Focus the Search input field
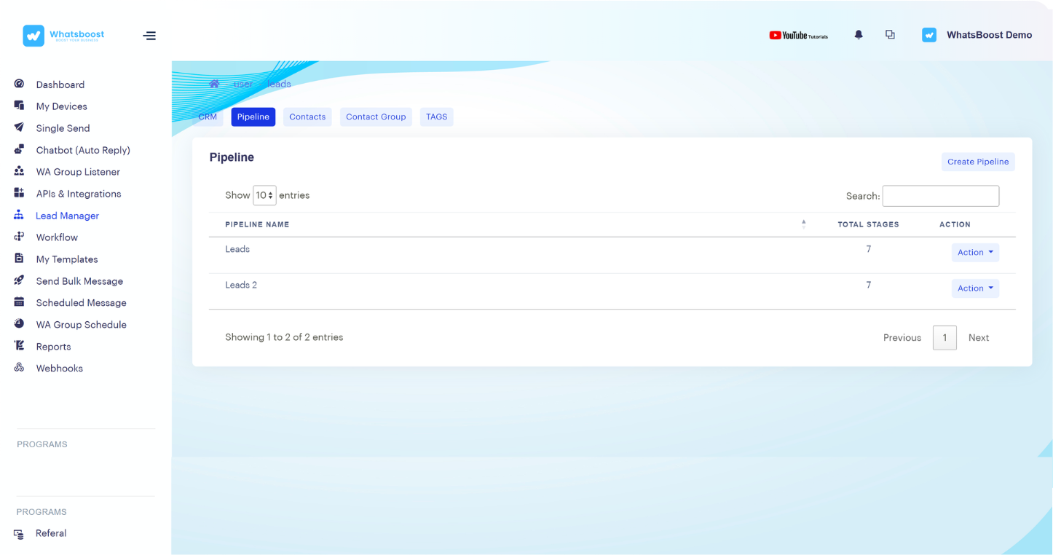The height and width of the screenshot is (555, 1053). [x=940, y=196]
